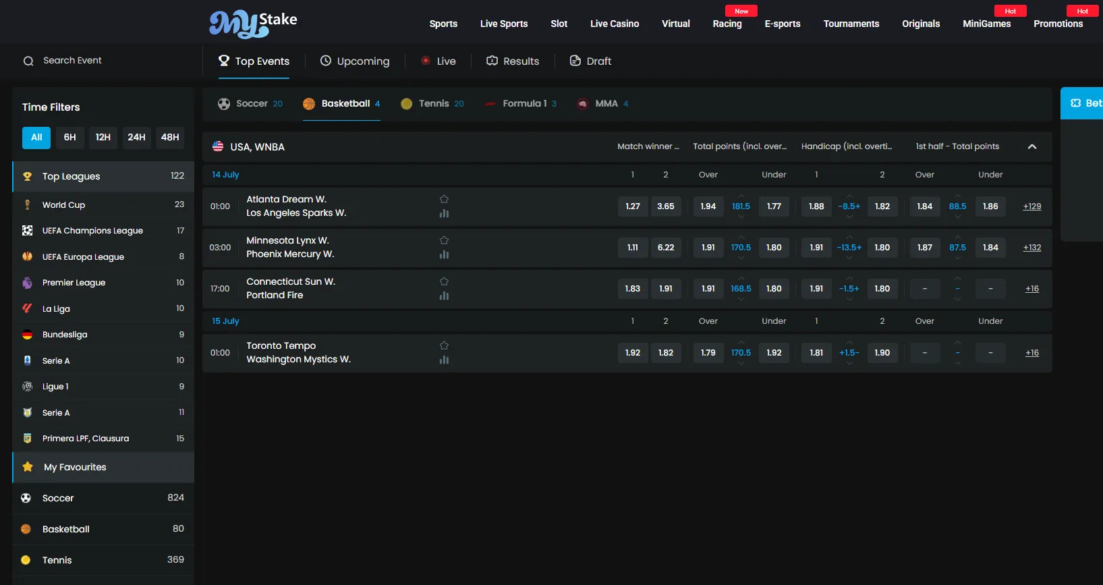The width and height of the screenshot is (1103, 585).
Task: Select the Formula 1 sport tab
Action: tap(521, 103)
